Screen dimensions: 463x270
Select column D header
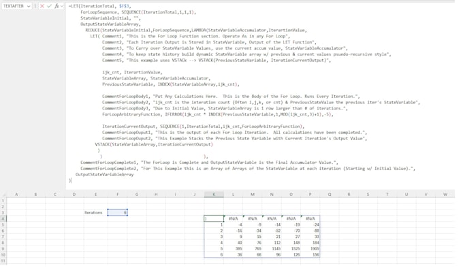tap(74, 195)
